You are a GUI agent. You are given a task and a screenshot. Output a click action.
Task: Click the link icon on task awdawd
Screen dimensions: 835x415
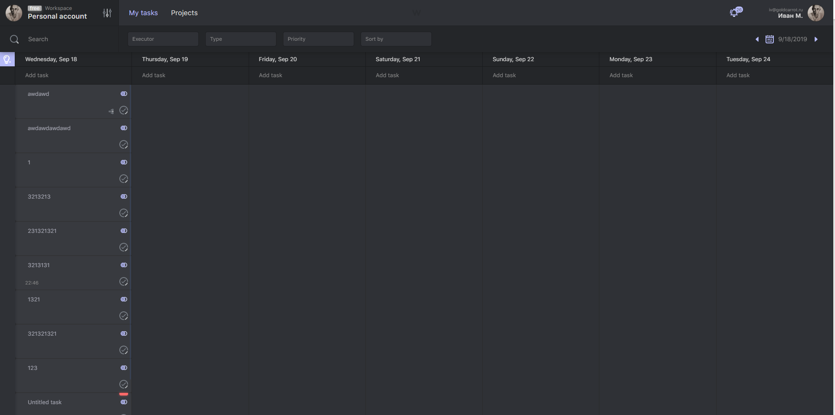coord(124,94)
